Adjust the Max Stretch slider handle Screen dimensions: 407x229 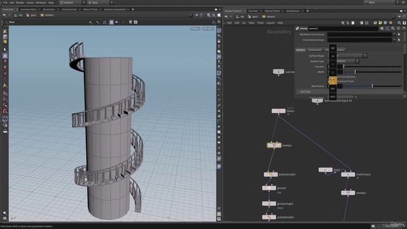click(373, 86)
